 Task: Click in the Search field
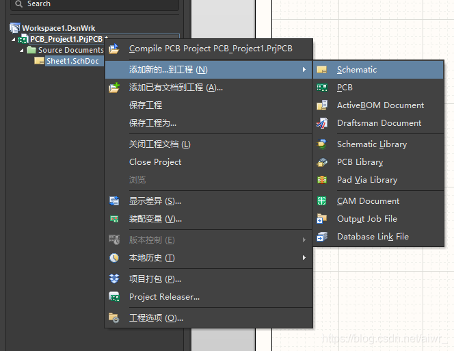pyautogui.click(x=94, y=4)
